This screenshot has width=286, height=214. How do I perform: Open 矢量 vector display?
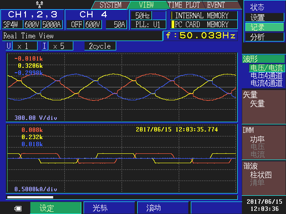pyautogui.click(x=257, y=103)
